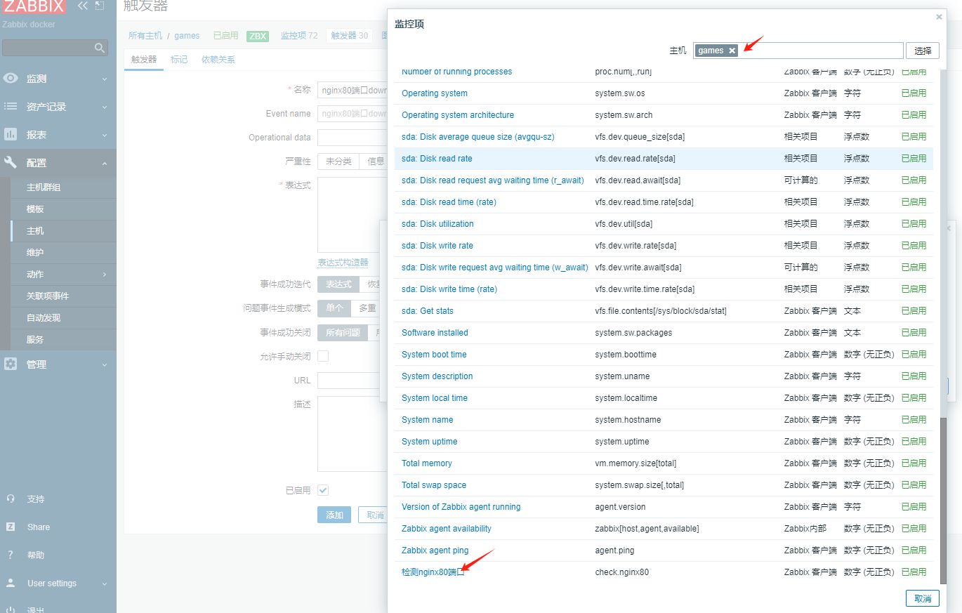Switch to the 触发器 tab
Image resolution: width=962 pixels, height=613 pixels.
144,60
